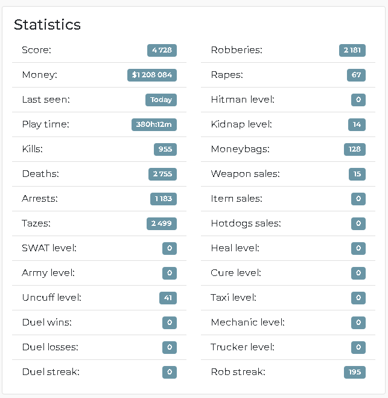
Task: Click the Statistics heading
Action: click(x=47, y=25)
